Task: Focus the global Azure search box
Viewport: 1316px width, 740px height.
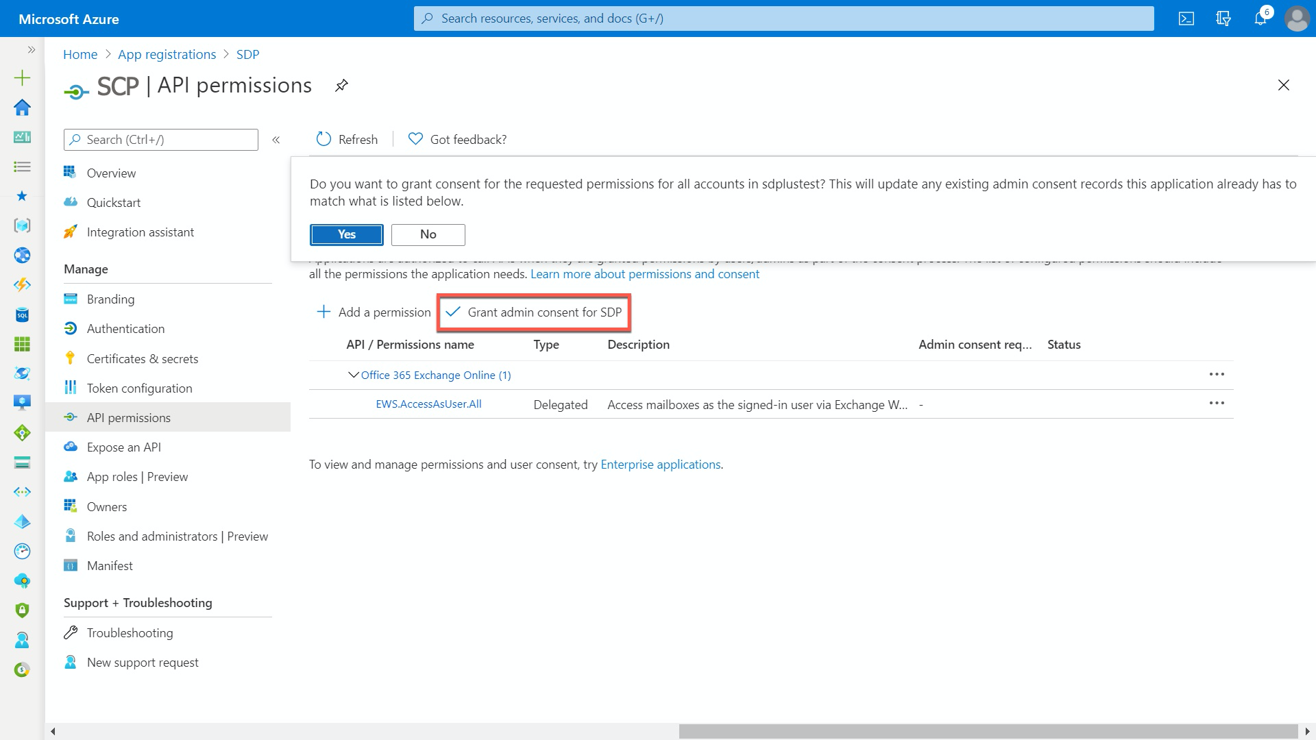Action: click(783, 18)
